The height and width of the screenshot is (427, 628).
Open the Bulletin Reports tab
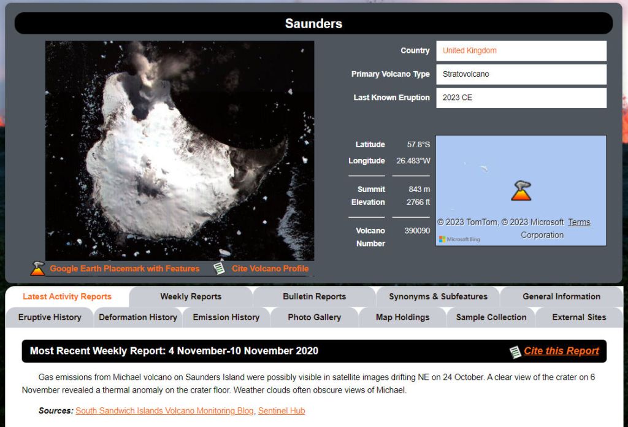tap(314, 296)
